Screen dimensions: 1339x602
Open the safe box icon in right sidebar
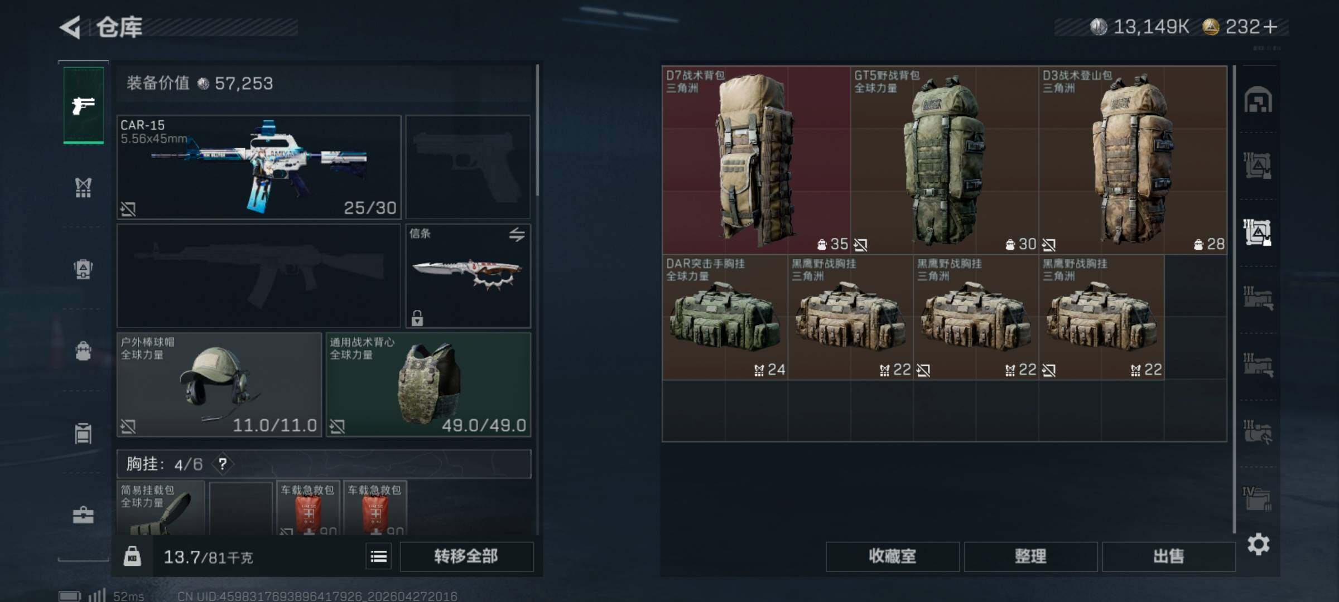coord(1258,100)
